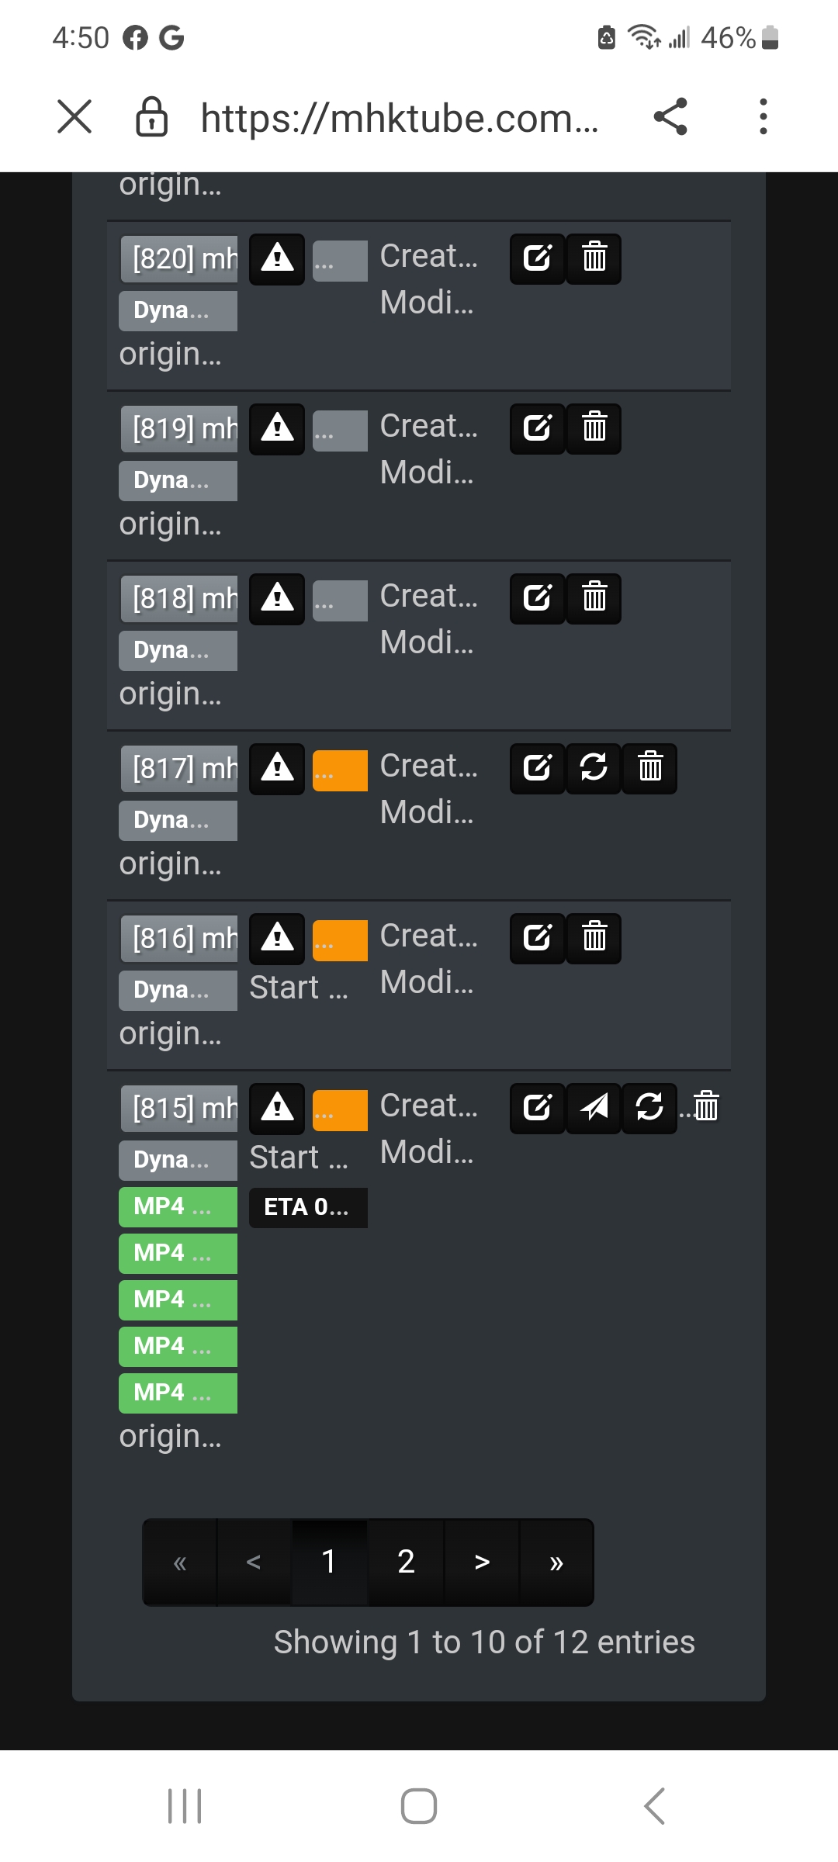838x1862 pixels.
Task: Click Creat... text in row 819
Action: click(428, 426)
